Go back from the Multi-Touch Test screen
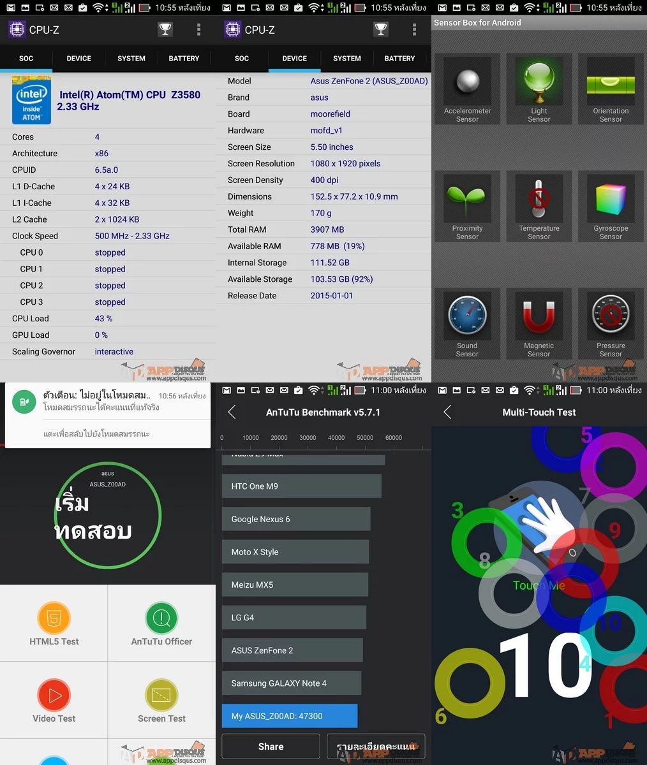This screenshot has height=765, width=647. 447,412
